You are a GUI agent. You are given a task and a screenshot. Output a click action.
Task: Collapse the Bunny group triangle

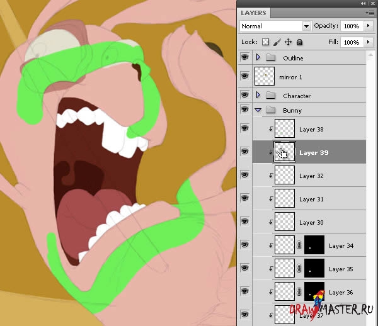click(x=258, y=110)
